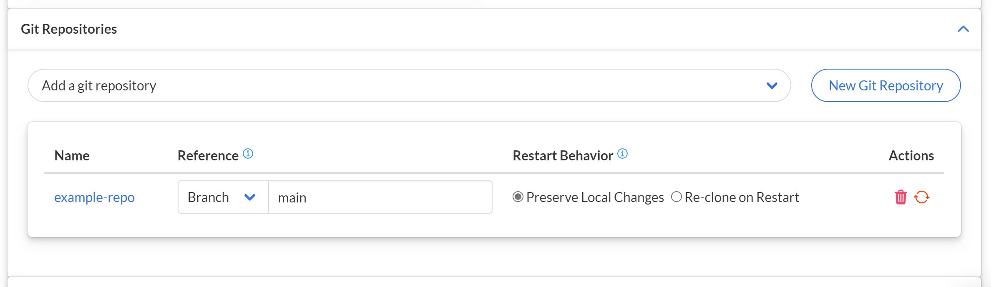This screenshot has width=991, height=287.
Task: Click the Name column header
Action: coord(72,155)
